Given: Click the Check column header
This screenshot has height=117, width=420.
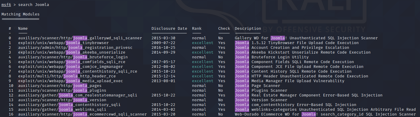Looking at the screenshot, I should point(224,29).
